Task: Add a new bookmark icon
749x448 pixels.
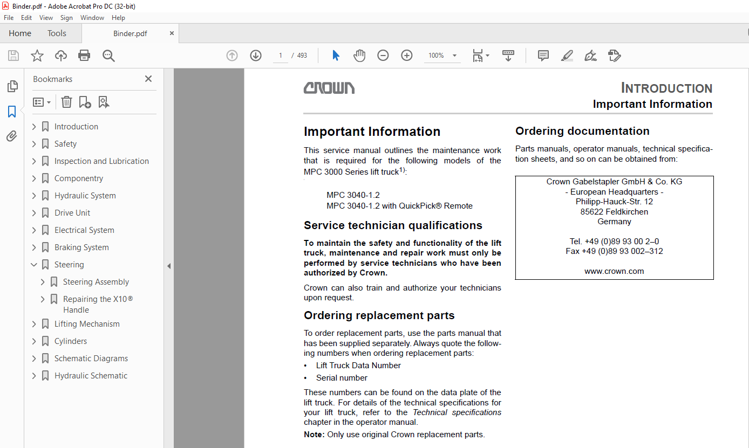Action: point(85,102)
